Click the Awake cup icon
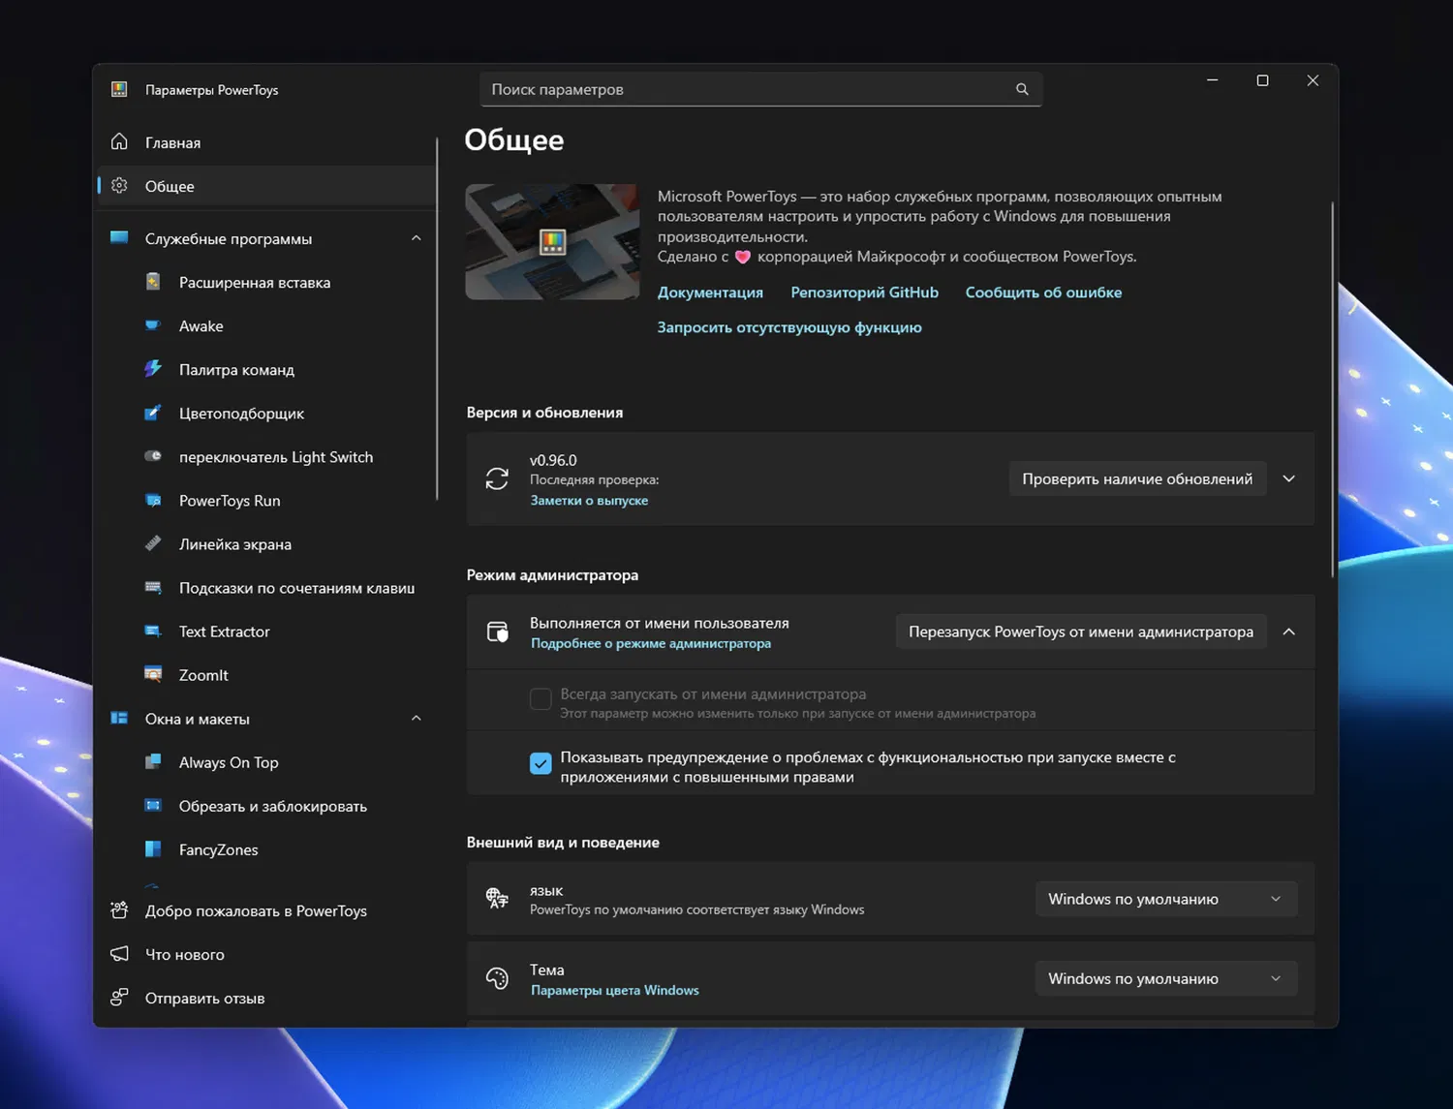1453x1109 pixels. coord(153,325)
